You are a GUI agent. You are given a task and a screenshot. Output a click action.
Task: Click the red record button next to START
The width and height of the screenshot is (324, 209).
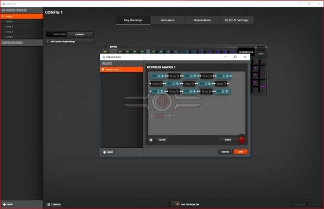pos(241,140)
